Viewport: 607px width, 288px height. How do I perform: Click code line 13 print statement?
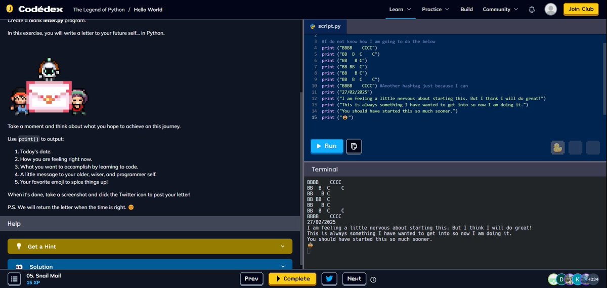tap(425, 105)
